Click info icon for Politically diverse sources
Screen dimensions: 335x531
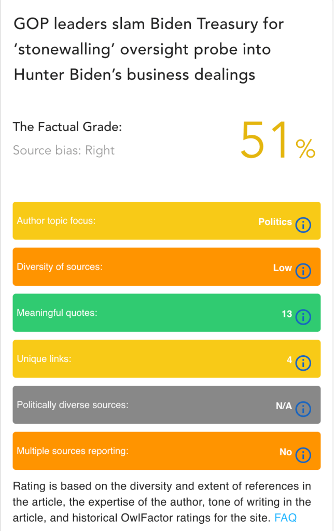click(x=303, y=409)
